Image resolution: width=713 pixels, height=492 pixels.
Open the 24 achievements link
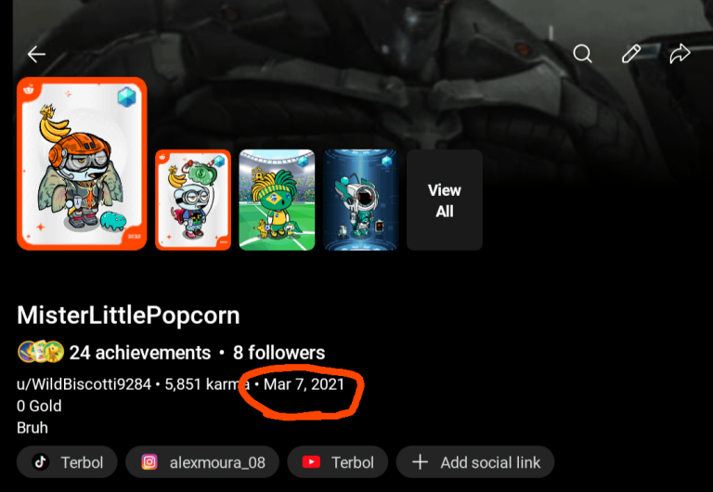point(140,353)
